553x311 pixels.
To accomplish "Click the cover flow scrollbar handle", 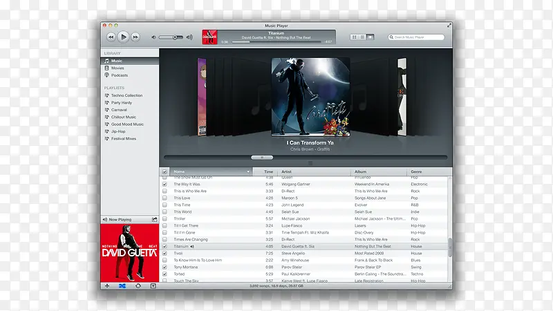I will [x=262, y=158].
